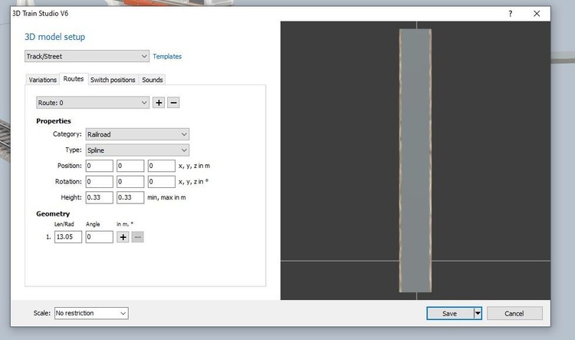Focus the Position z field
This screenshot has width=575, height=340.
(x=161, y=166)
